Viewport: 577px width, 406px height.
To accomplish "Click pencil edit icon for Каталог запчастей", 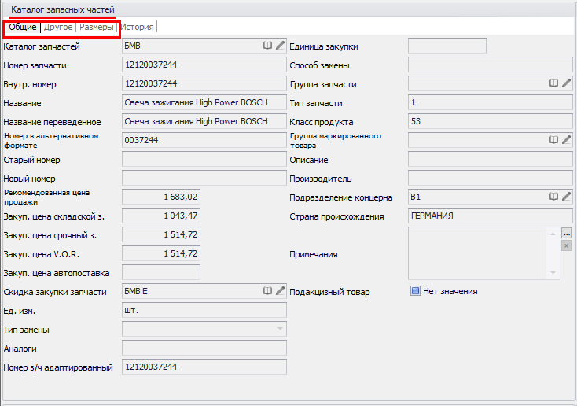I will click(x=281, y=46).
